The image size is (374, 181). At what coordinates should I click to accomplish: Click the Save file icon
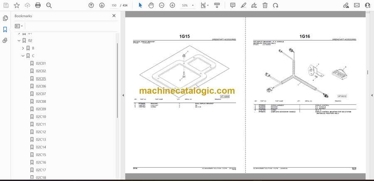point(6,5)
